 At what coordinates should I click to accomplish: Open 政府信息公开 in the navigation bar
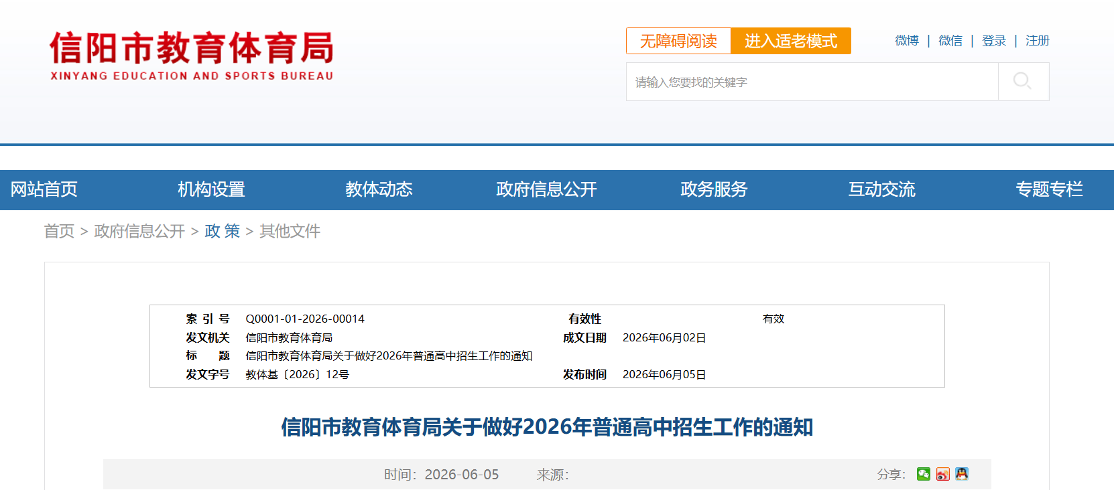coord(546,189)
